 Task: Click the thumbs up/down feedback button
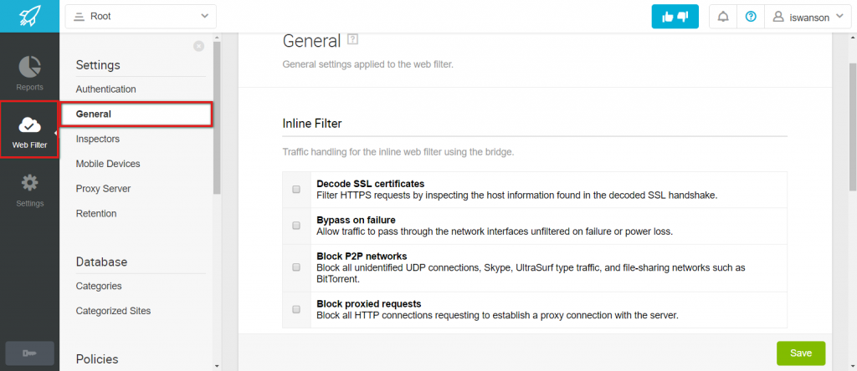675,16
